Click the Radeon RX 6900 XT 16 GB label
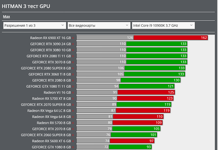Image resolution: width=218 pixels, height=150 pixels. pyautogui.click(x=50, y=38)
